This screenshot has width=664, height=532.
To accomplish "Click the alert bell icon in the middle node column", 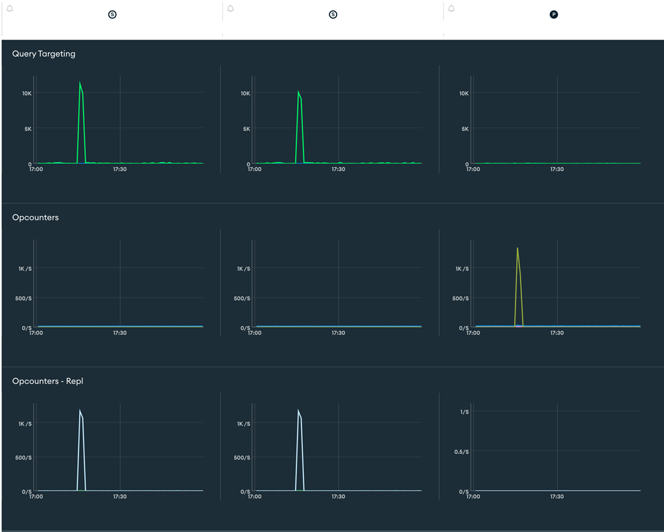I will click(x=231, y=8).
